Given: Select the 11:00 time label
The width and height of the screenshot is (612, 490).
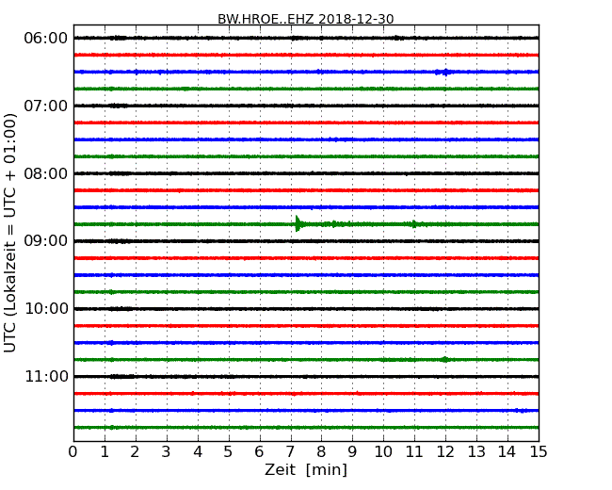Looking at the screenshot, I should 46,376.
